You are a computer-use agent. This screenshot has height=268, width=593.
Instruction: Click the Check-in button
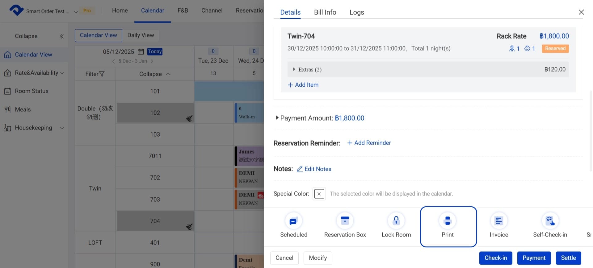click(495, 258)
